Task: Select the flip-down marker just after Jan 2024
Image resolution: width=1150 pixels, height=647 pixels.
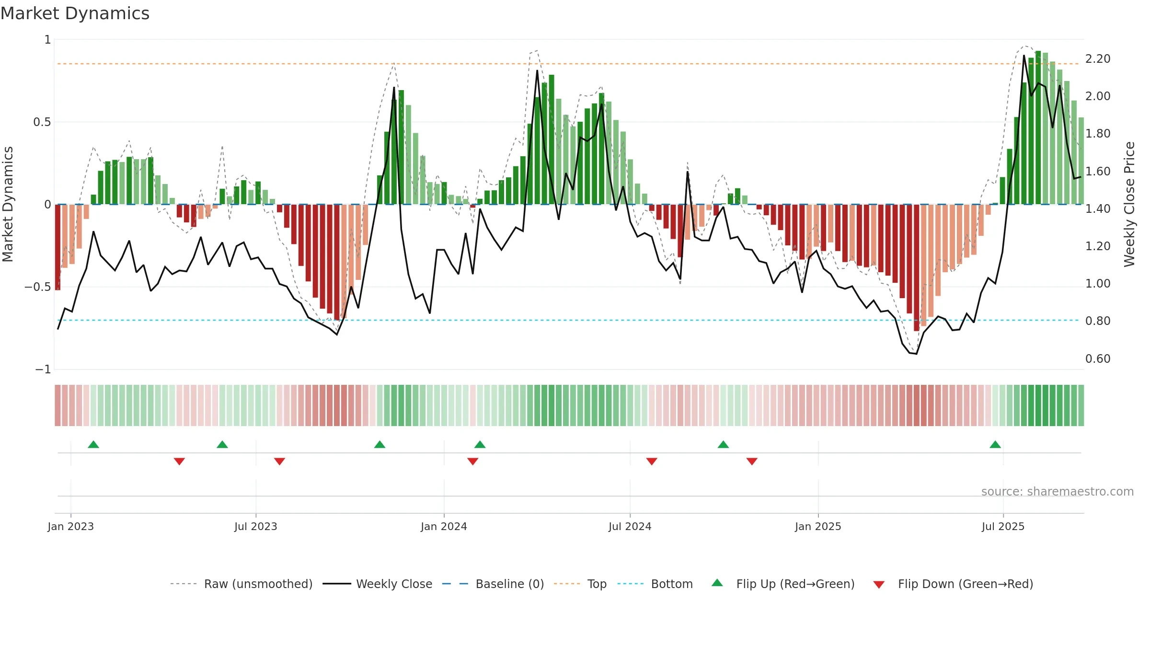Action: (473, 462)
